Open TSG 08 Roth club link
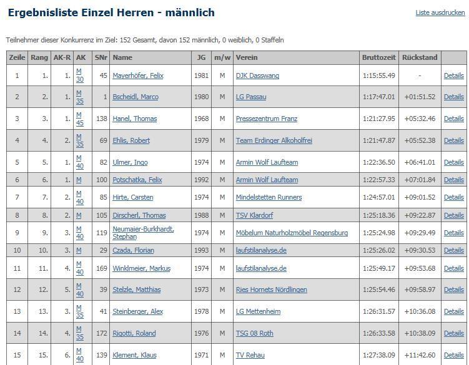Image resolution: width=469 pixels, height=365 pixels. coord(254,333)
